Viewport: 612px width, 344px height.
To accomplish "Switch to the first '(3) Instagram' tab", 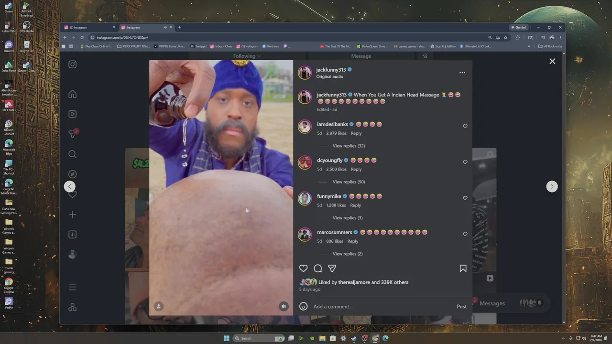I will click(89, 27).
